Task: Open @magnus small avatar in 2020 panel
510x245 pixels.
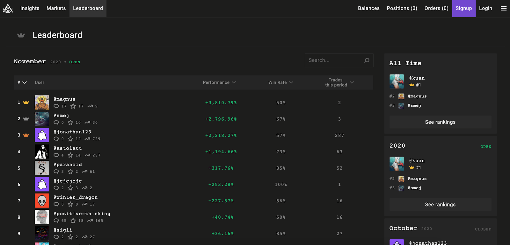Action: click(401, 179)
